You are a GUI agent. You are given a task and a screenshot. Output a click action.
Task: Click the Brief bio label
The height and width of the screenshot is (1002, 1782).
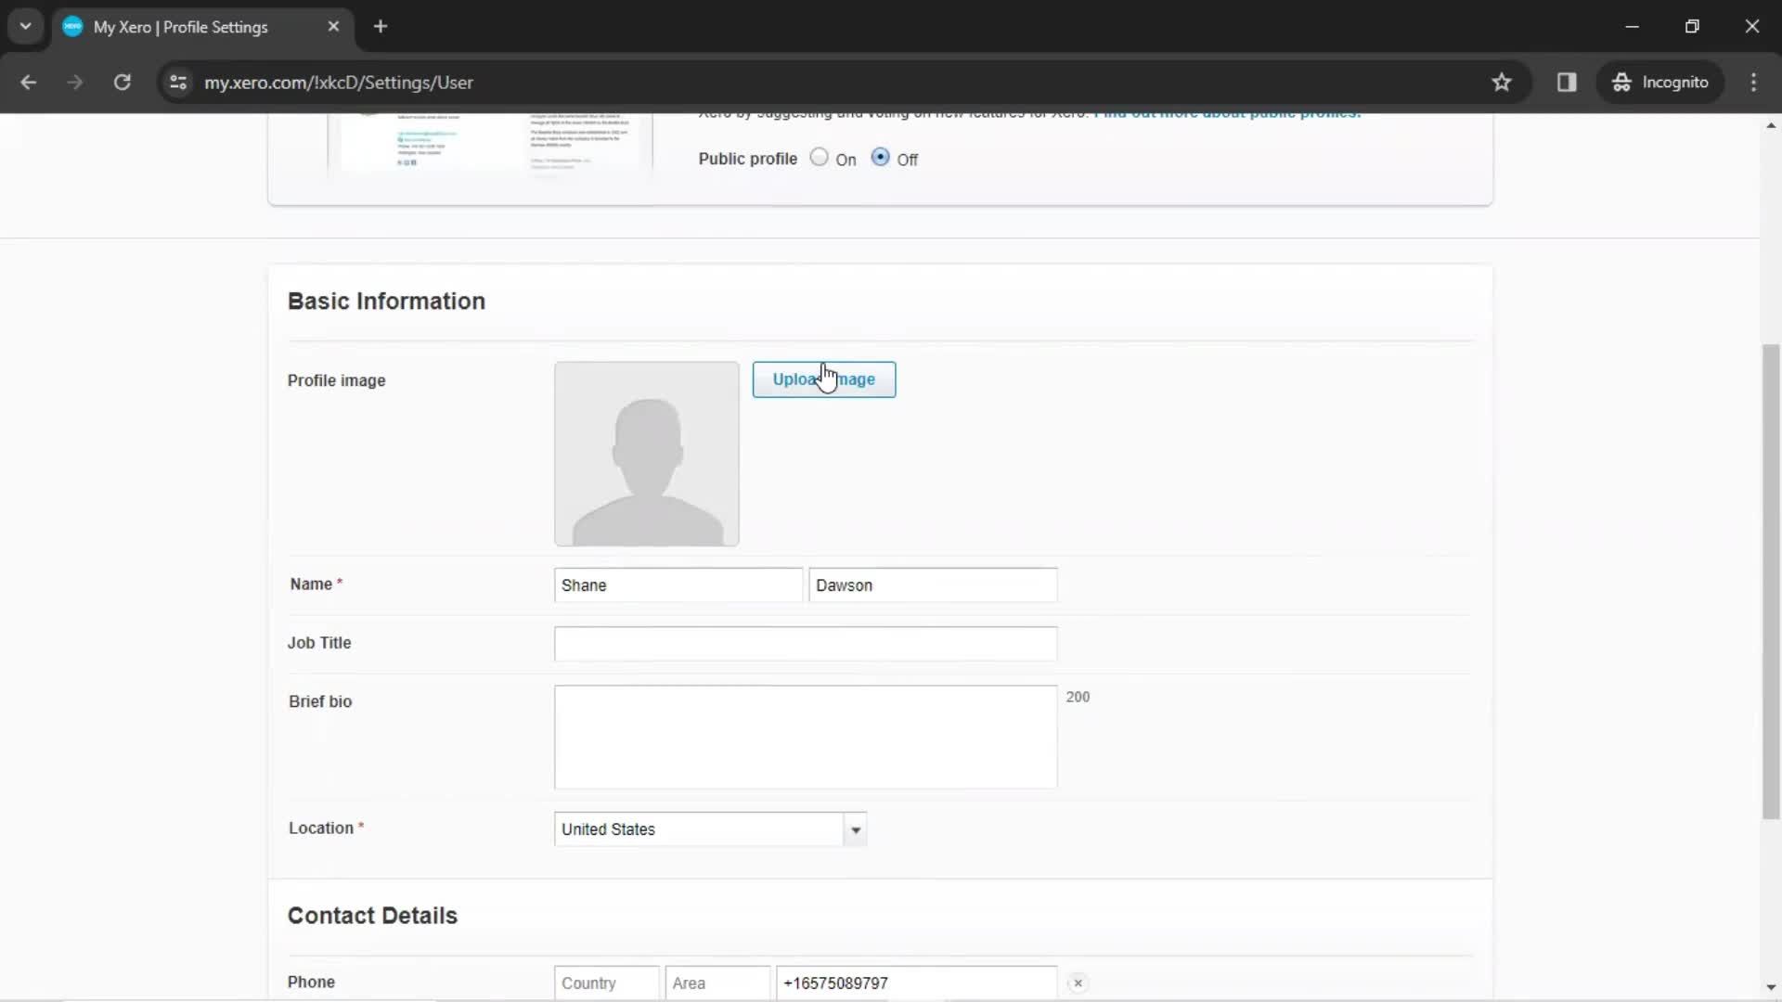(x=320, y=701)
